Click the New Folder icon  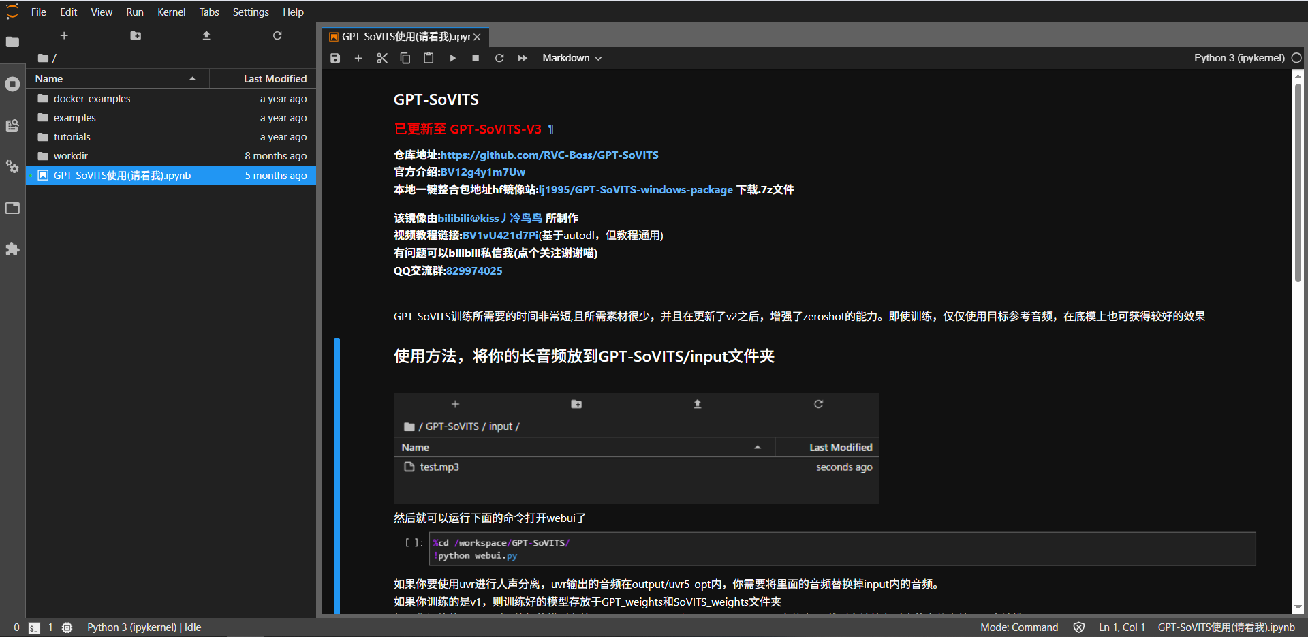point(136,35)
